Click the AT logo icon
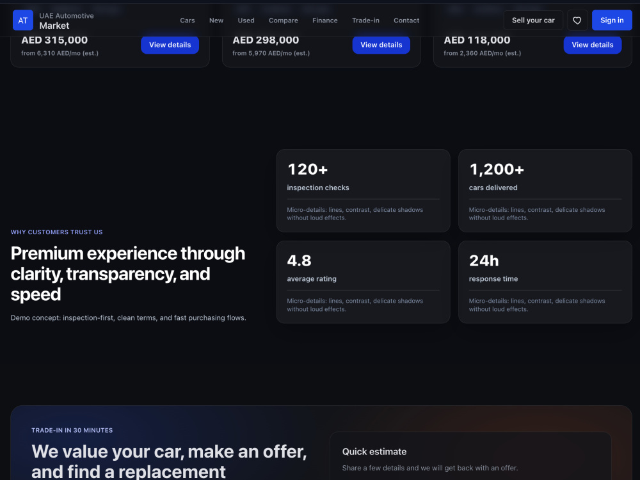This screenshot has width=640, height=480. coord(23,20)
